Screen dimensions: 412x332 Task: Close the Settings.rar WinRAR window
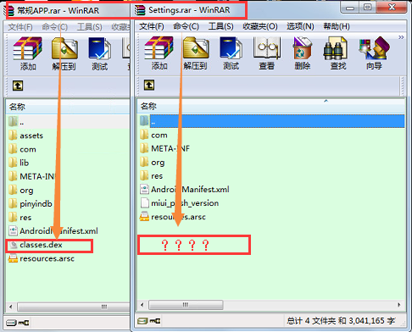[x=393, y=8]
